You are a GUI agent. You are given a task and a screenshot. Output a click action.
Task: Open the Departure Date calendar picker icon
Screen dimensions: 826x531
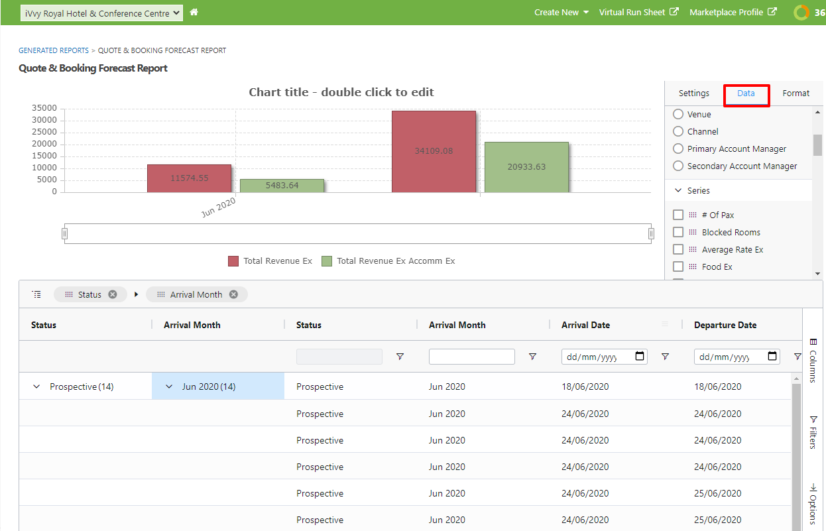[772, 357]
